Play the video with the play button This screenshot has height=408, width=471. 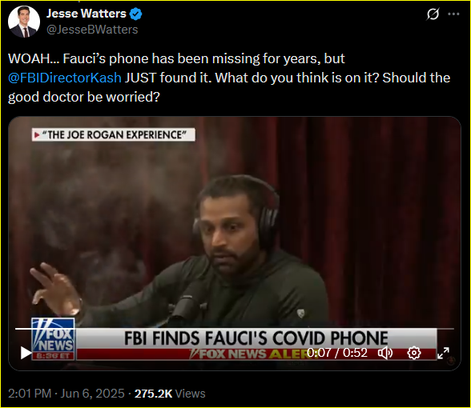(x=26, y=353)
